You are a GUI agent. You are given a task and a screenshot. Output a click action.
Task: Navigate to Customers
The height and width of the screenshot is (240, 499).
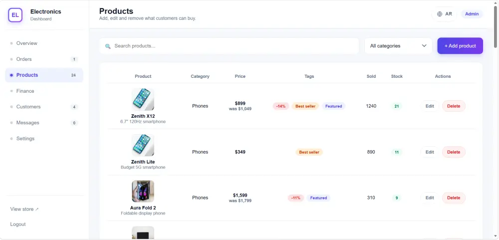pos(44,107)
